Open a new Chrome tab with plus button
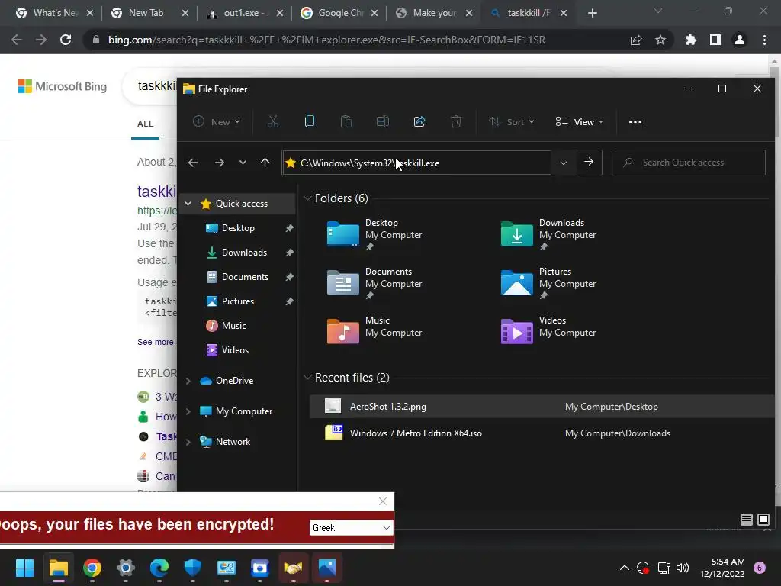Image resolution: width=781 pixels, height=586 pixels. 592,13
